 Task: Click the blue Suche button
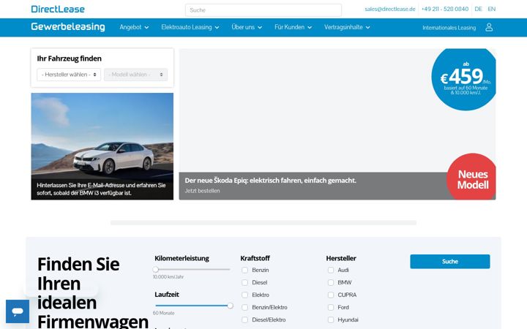(449, 262)
